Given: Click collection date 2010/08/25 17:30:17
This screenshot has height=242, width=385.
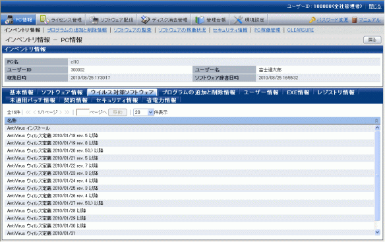Looking at the screenshot, I should tap(90, 78).
